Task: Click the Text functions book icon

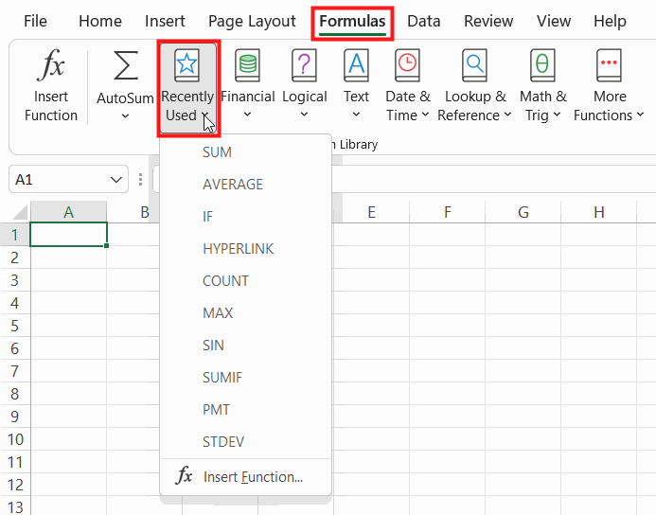Action: [x=356, y=65]
